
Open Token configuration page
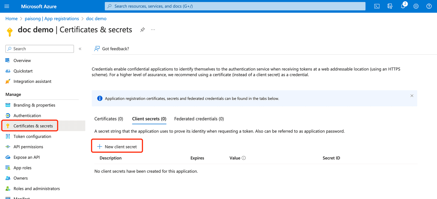tap(32, 136)
